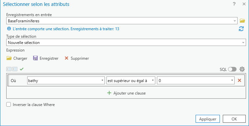Click the ungroup clauses indent icon

coord(9,69)
